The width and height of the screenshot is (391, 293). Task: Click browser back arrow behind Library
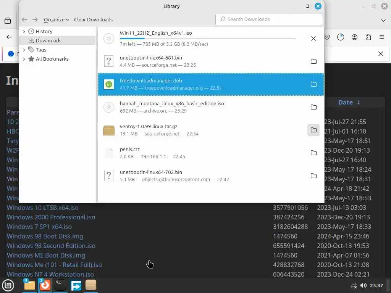coord(9,37)
